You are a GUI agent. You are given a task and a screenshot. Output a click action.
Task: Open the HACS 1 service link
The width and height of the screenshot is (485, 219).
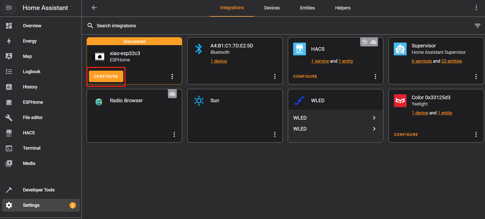(x=320, y=61)
